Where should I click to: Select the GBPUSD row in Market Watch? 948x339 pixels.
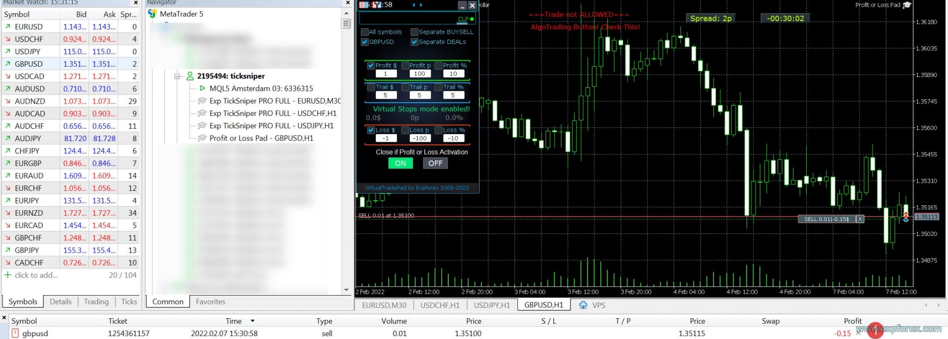pyautogui.click(x=71, y=64)
